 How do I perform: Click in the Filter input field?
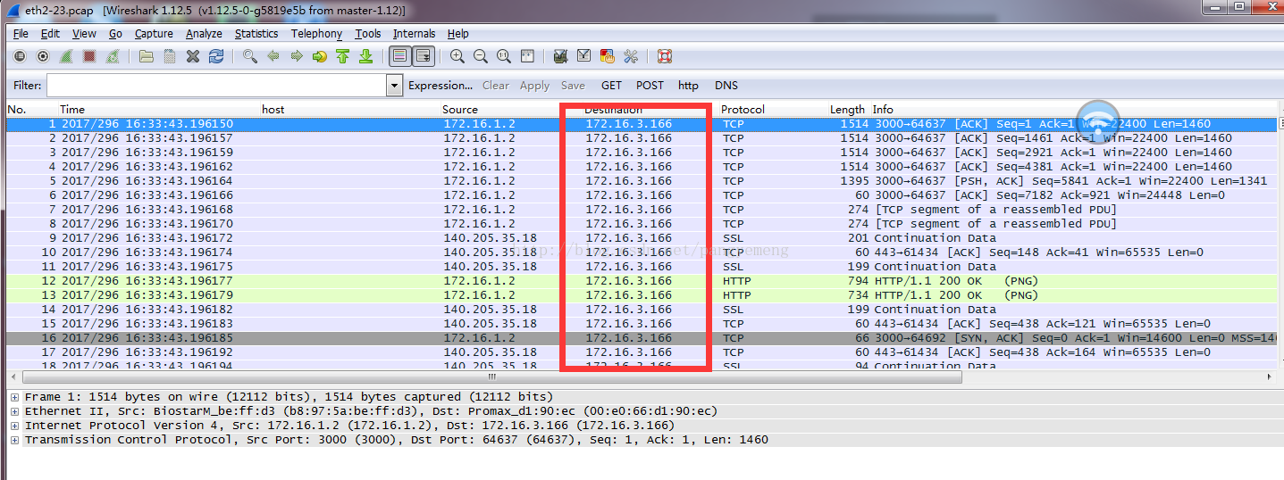pos(216,86)
